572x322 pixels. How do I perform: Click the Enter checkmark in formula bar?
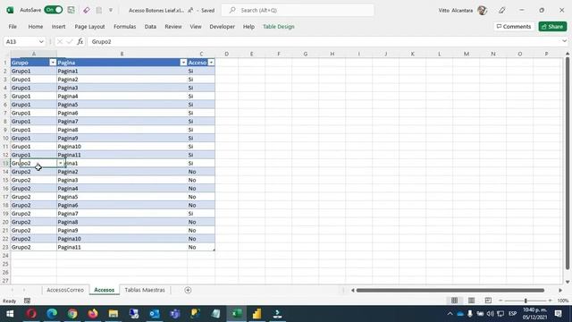(x=70, y=42)
